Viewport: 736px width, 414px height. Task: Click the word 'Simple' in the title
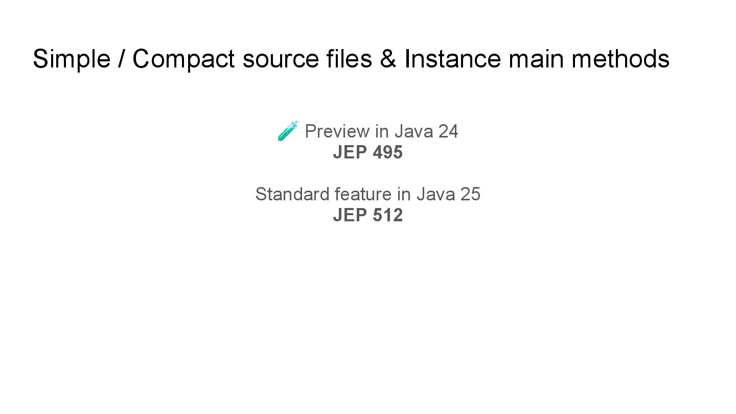click(x=72, y=59)
